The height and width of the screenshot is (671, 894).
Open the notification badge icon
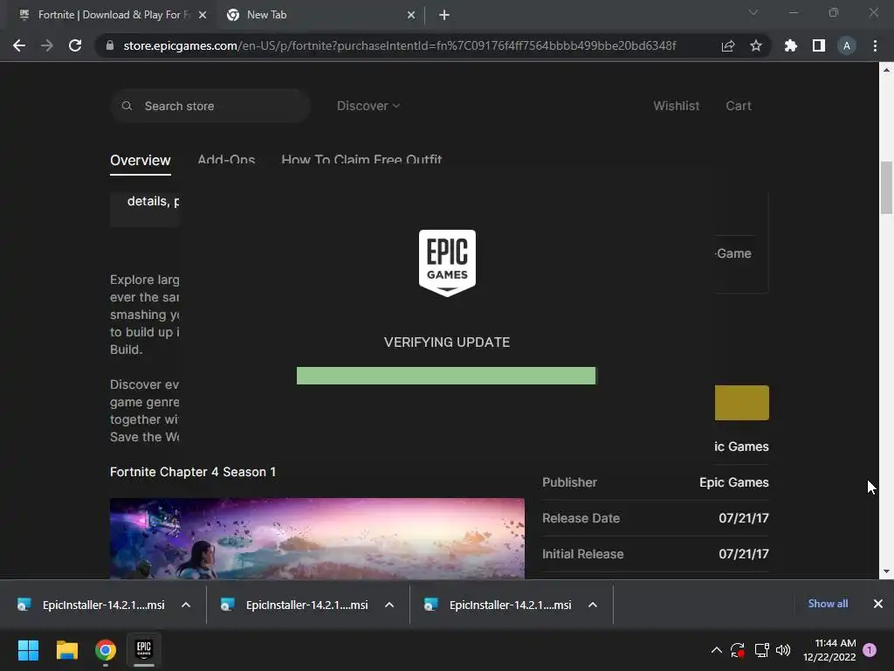[x=870, y=650]
